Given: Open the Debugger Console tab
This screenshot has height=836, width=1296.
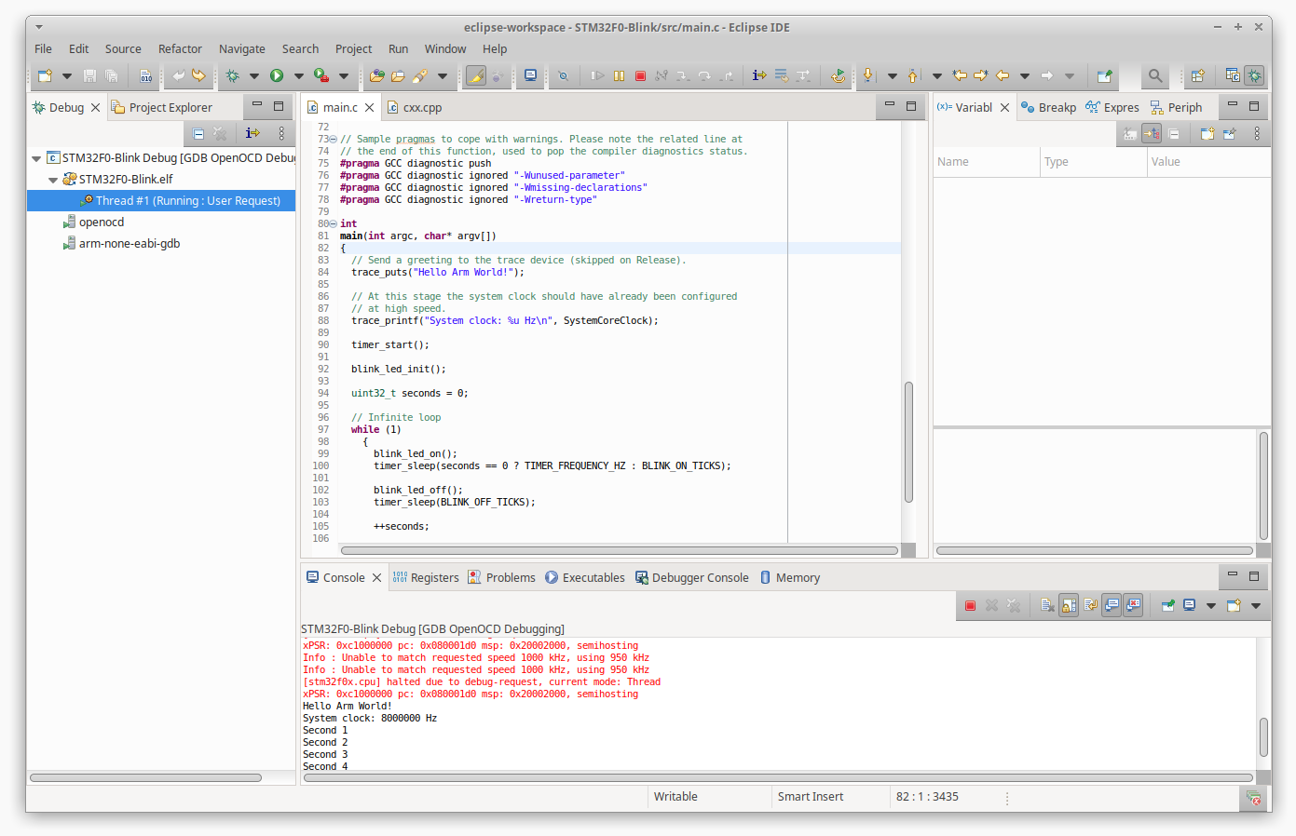Looking at the screenshot, I should [692, 577].
